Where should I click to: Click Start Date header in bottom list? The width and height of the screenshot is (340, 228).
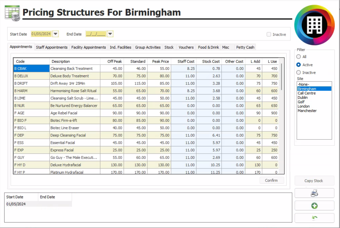click(x=22, y=197)
